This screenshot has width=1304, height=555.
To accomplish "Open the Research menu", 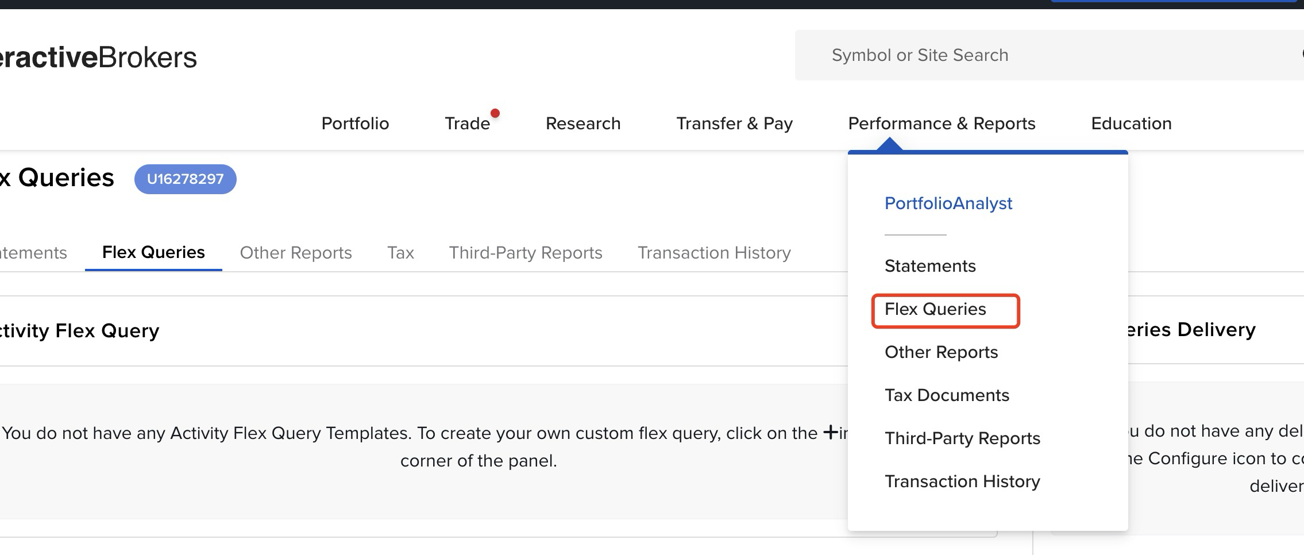I will pos(583,124).
